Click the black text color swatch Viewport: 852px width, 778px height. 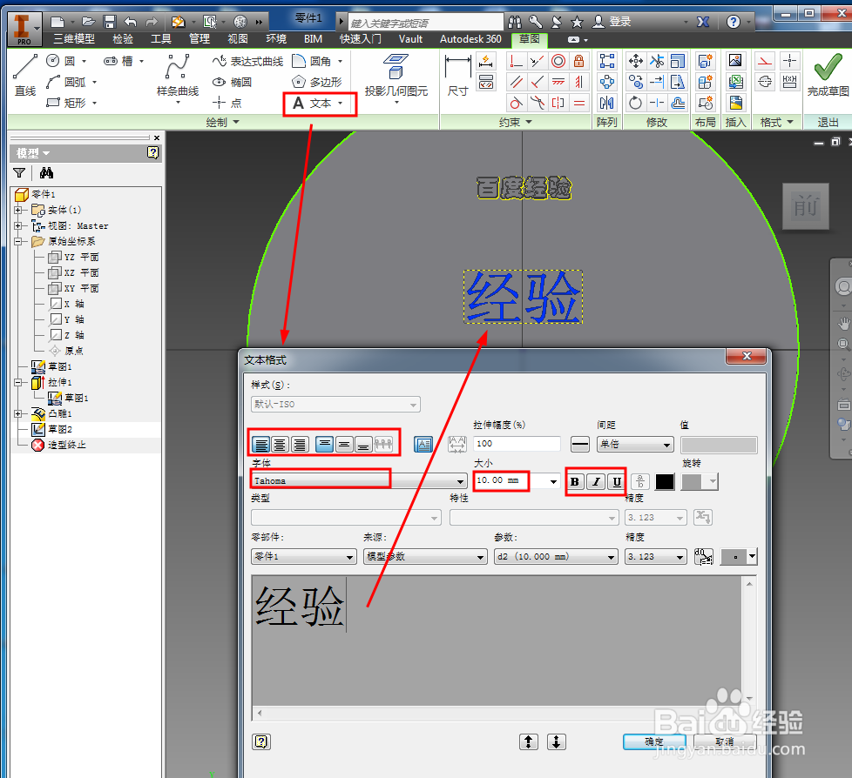(665, 481)
